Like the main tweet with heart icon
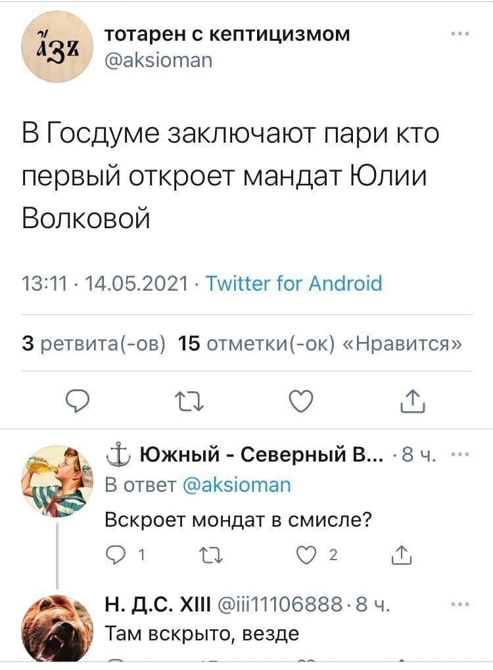 click(x=301, y=401)
